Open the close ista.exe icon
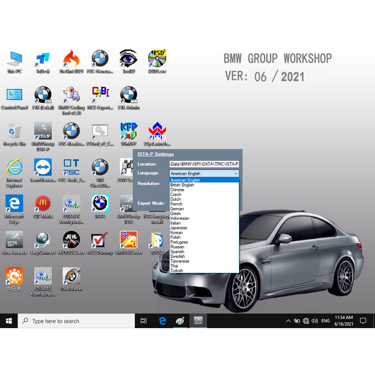Image resolution: width=375 pixels, height=375 pixels. click(14, 243)
